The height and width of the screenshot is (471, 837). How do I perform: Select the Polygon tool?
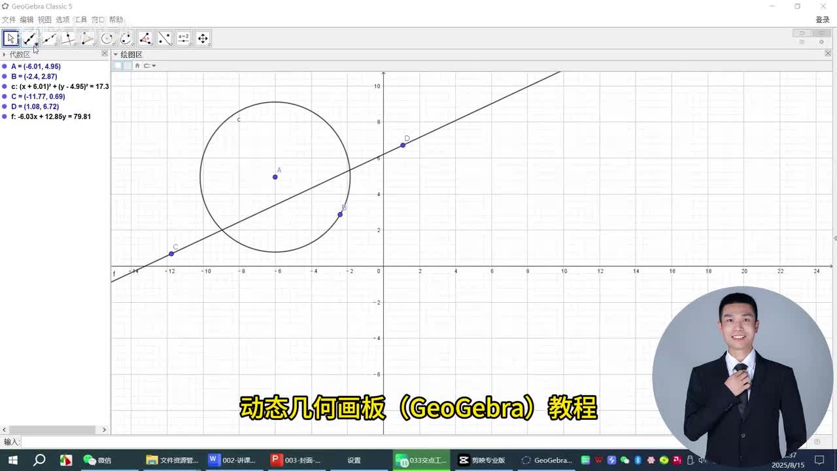[x=88, y=39]
